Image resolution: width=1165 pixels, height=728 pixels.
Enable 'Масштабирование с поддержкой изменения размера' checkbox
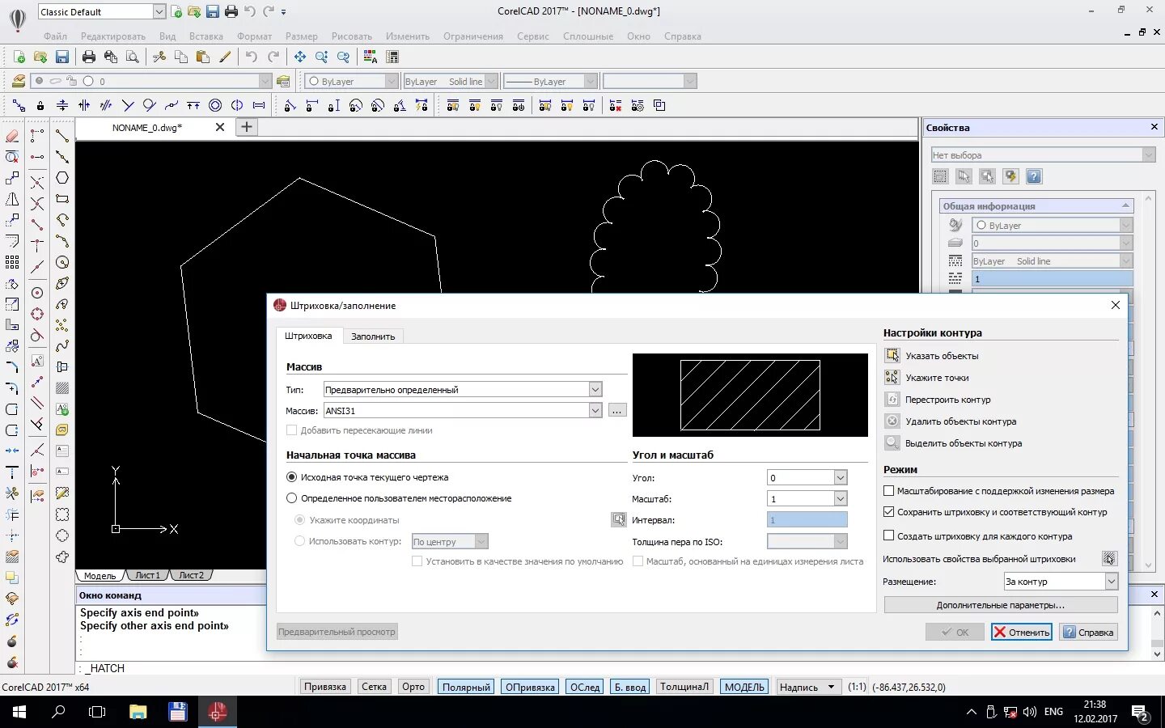tap(889, 490)
